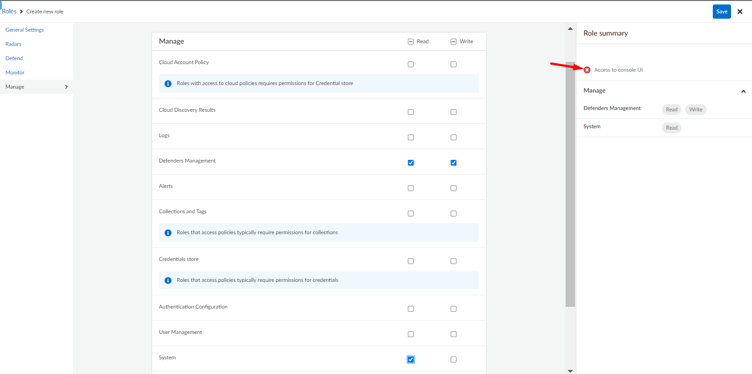Click Read tag for System summary
Screen dimensions: 752x374
[x=672, y=128]
